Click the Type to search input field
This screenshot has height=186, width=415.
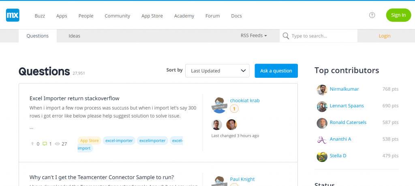pos(322,36)
